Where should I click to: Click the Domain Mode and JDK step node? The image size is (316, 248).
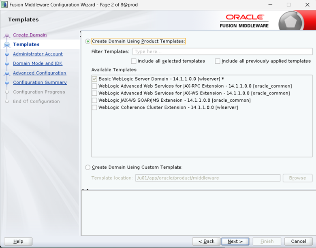[7, 64]
